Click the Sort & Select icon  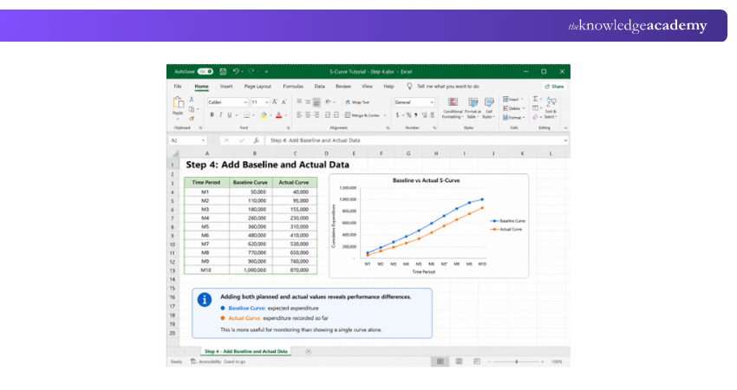pos(551,107)
